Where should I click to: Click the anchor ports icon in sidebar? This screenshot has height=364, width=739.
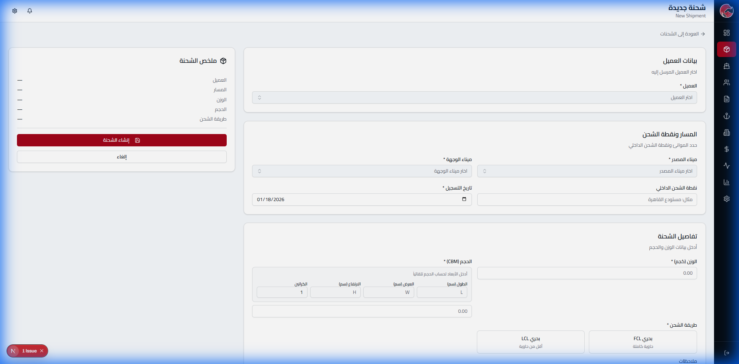[726, 116]
